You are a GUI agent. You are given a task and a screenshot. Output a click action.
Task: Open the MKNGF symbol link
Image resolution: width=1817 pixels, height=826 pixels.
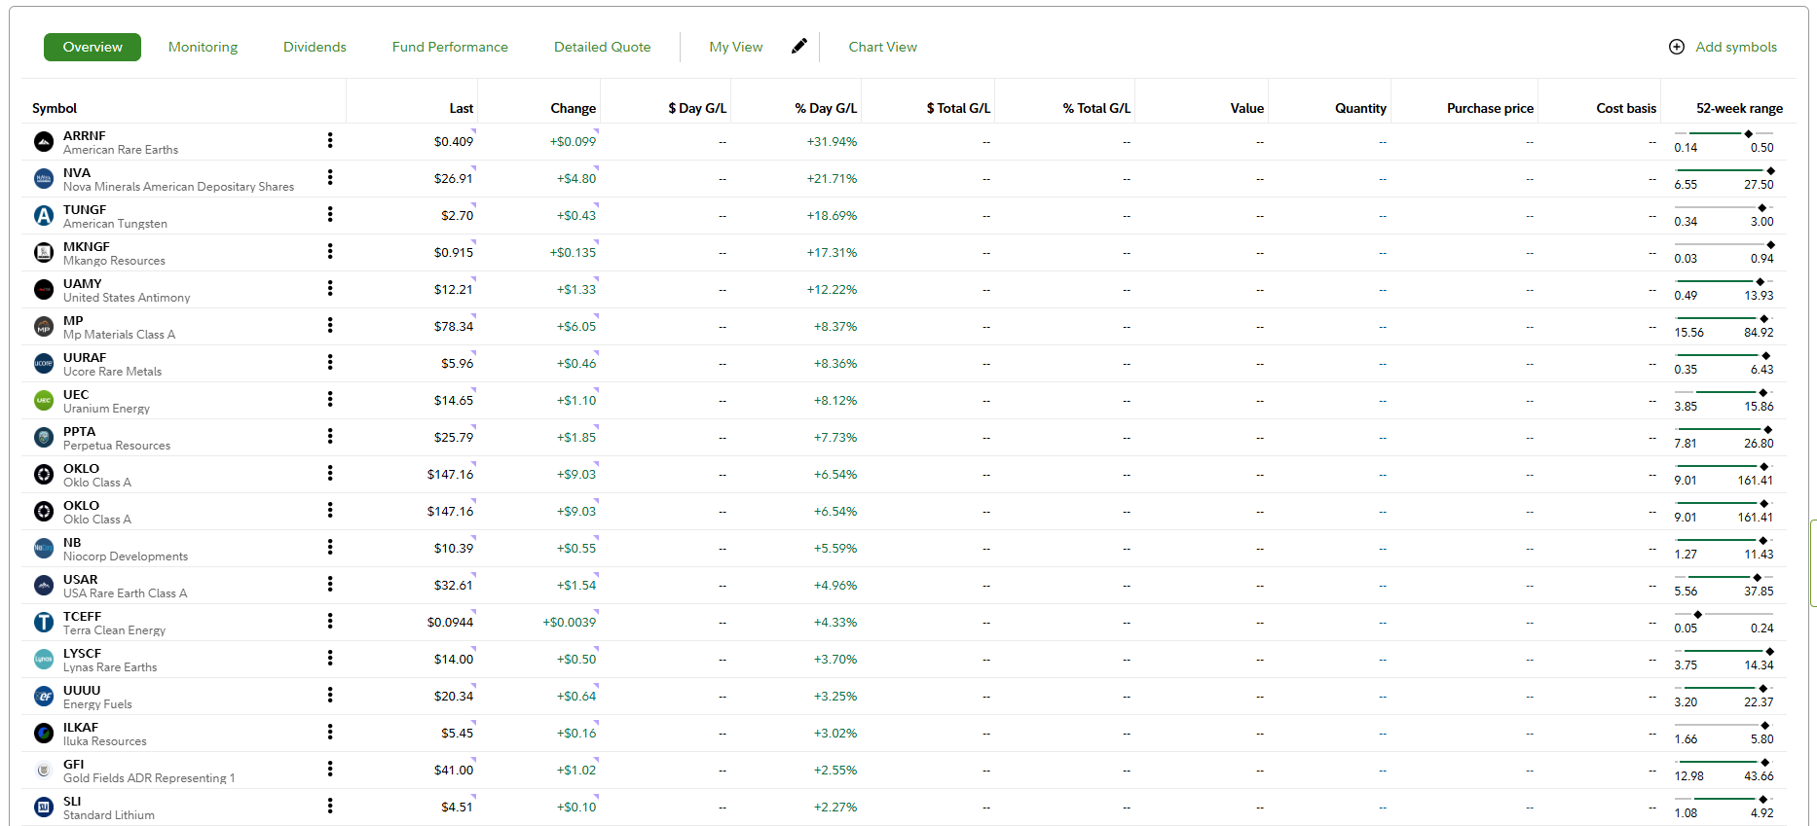coord(87,246)
